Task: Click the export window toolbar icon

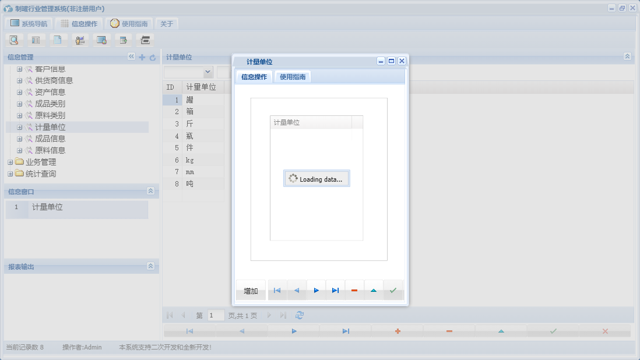Action: pyautogui.click(x=123, y=40)
